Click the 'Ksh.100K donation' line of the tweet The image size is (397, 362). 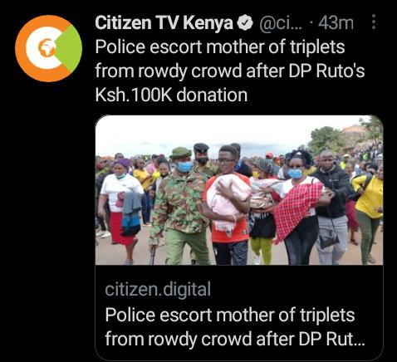click(171, 95)
